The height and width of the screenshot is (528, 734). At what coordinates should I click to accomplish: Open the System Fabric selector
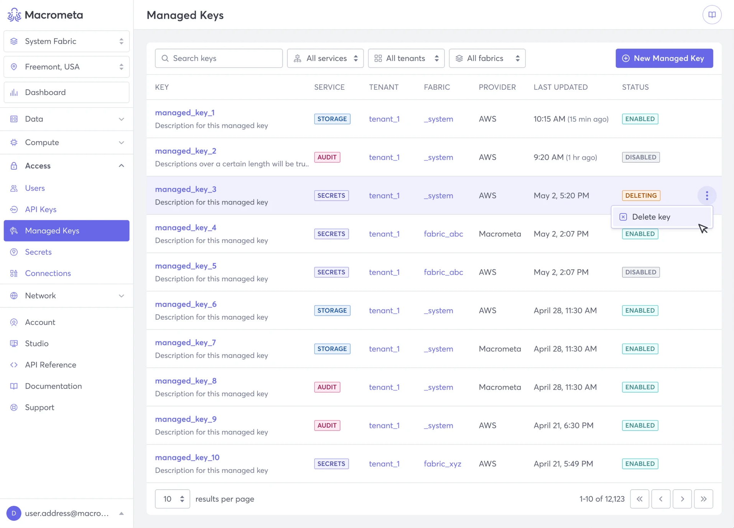tap(66, 41)
